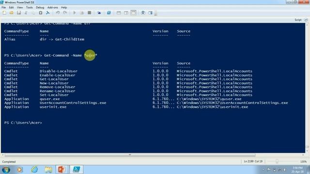Open Internet Explorer from the taskbar
This screenshot has width=310, height=174.
coord(34,170)
